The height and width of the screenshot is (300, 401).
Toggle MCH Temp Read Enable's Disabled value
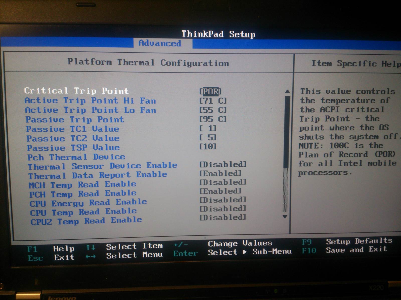(223, 182)
